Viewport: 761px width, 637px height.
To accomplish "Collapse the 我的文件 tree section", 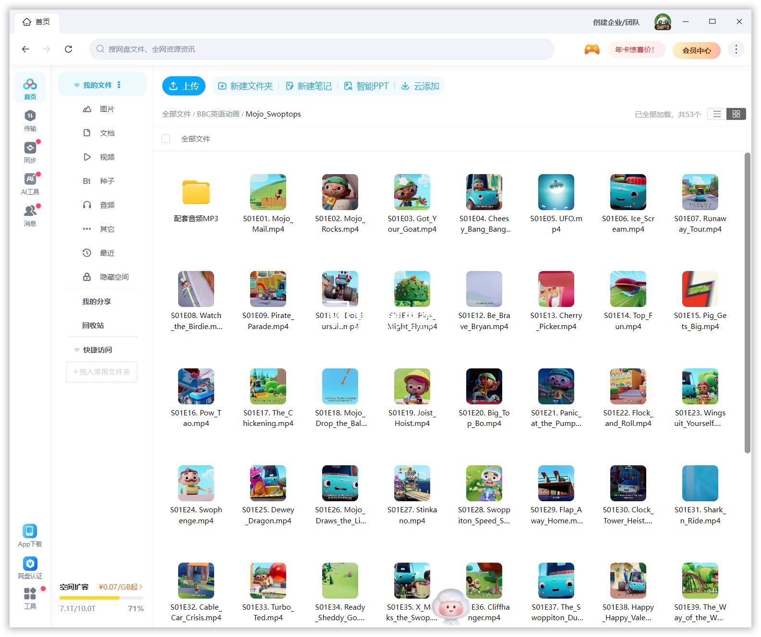I will pyautogui.click(x=76, y=85).
